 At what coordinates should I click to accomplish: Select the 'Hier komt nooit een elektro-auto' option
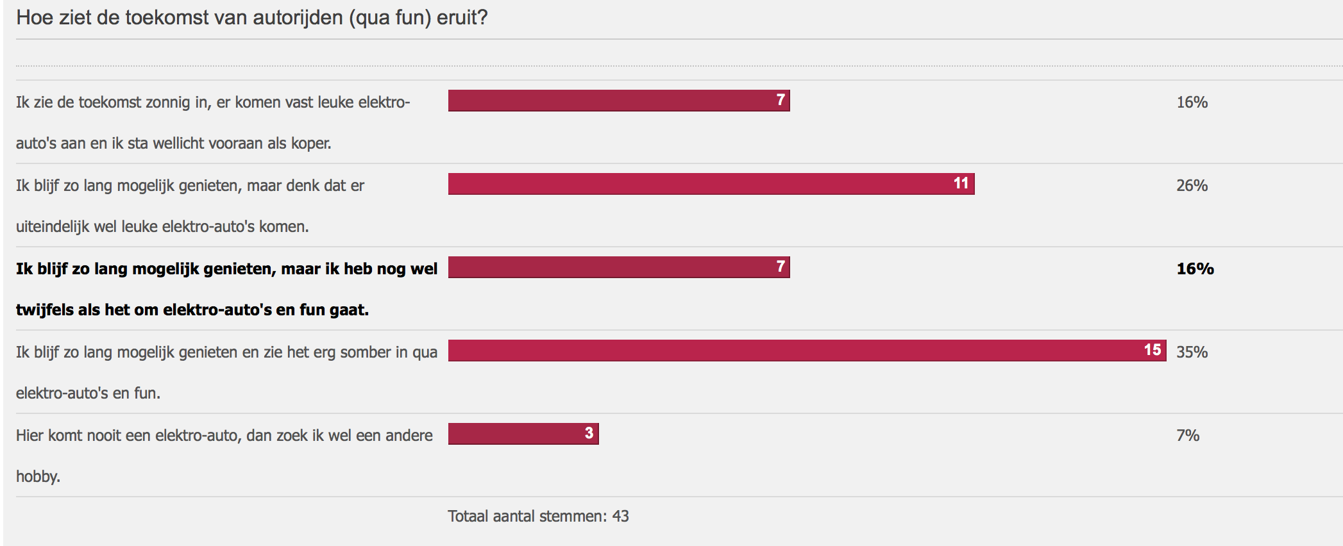(224, 456)
